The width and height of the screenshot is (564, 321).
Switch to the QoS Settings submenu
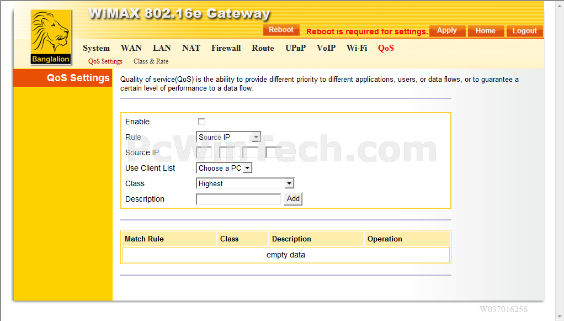tap(105, 61)
